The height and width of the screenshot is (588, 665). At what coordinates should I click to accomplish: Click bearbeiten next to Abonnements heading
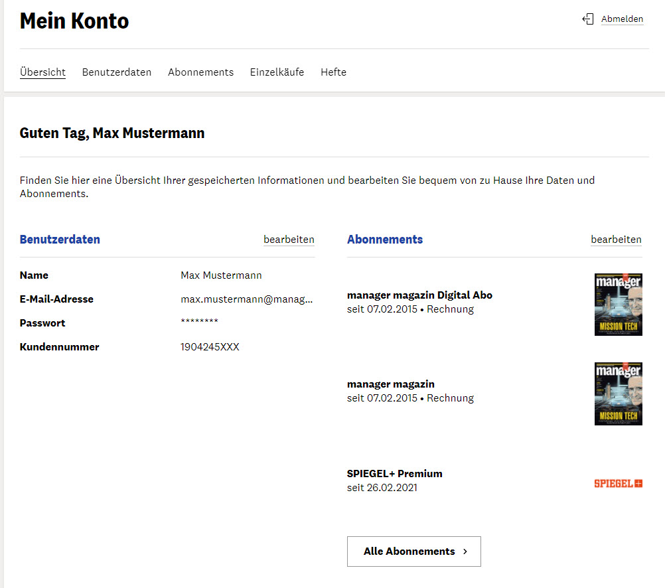coord(616,240)
